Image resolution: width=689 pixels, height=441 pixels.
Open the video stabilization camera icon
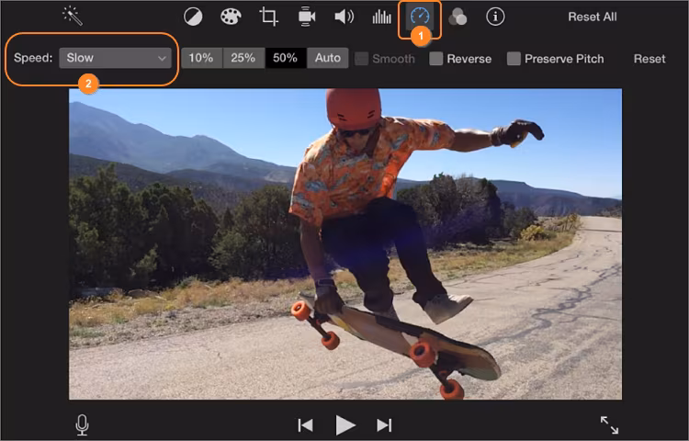(x=307, y=17)
